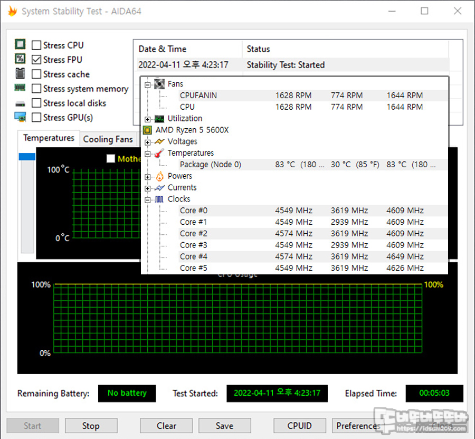The height and width of the screenshot is (439, 475).
Task: Open the CPUID panel button
Action: 300,426
